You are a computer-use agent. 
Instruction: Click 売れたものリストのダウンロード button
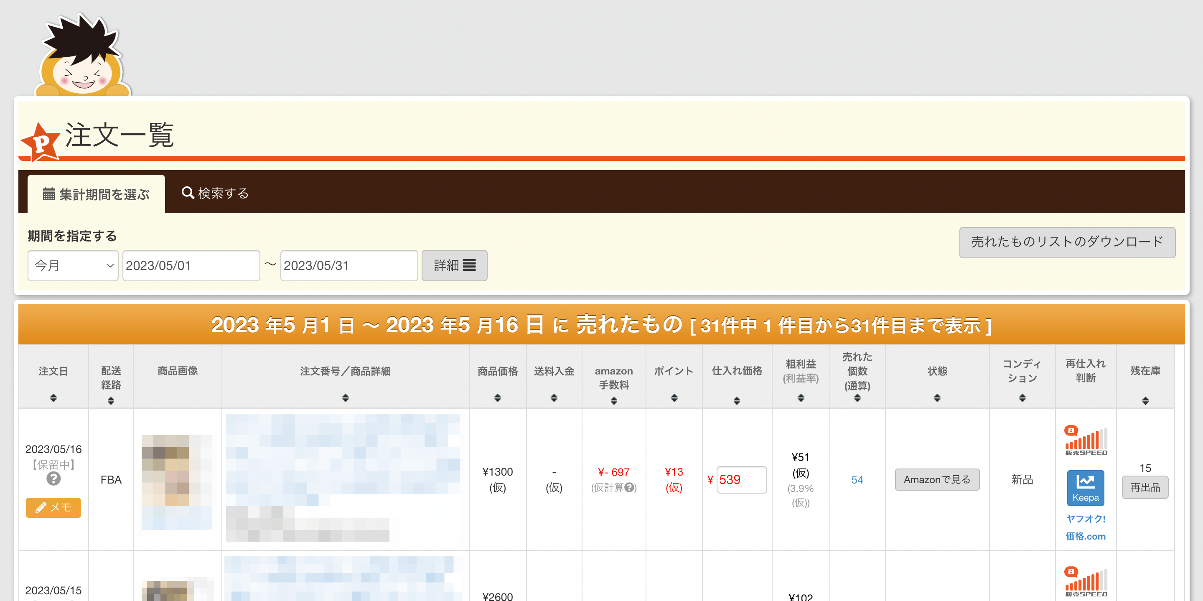pyautogui.click(x=1067, y=242)
